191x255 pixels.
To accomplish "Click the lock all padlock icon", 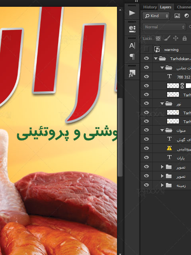I will point(185,38).
